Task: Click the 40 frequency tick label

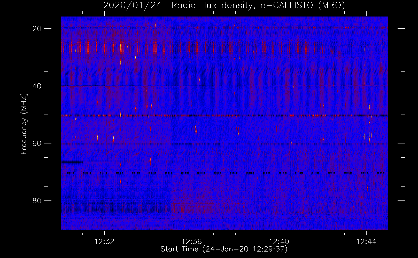Action: [37, 86]
